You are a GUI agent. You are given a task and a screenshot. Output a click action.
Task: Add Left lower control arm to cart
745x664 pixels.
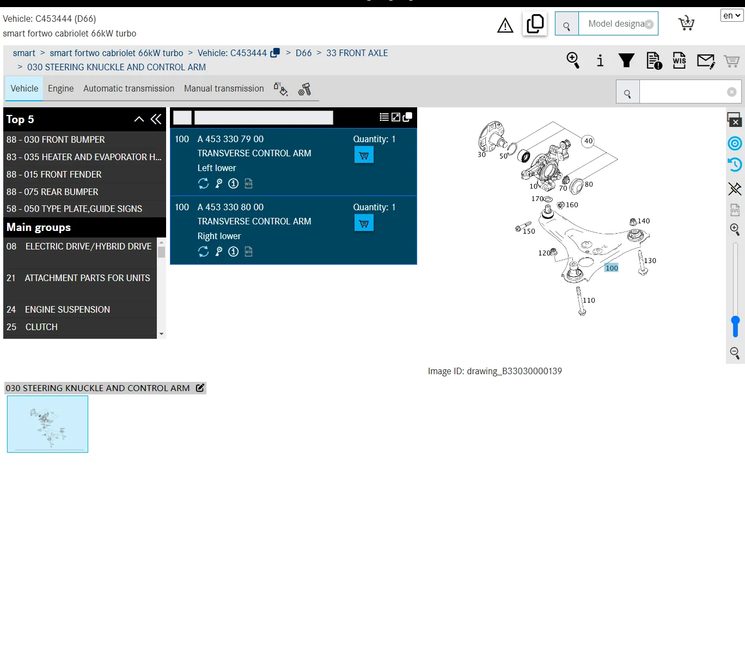click(x=364, y=155)
